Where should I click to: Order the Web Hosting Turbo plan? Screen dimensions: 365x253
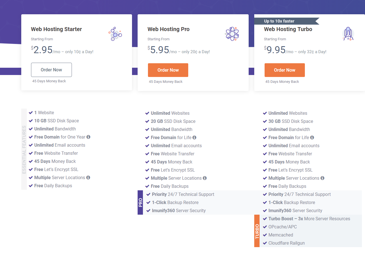pos(285,70)
